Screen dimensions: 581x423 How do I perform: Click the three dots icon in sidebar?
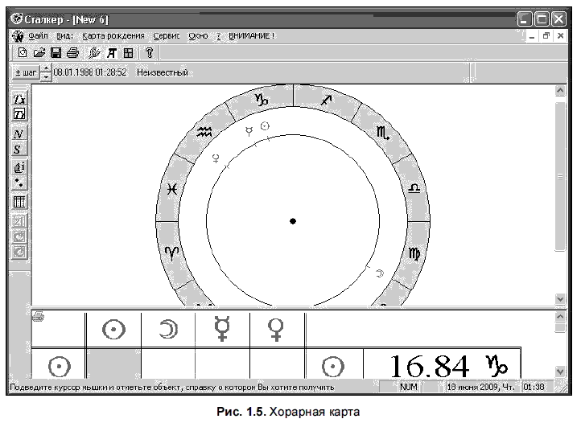coord(20,183)
